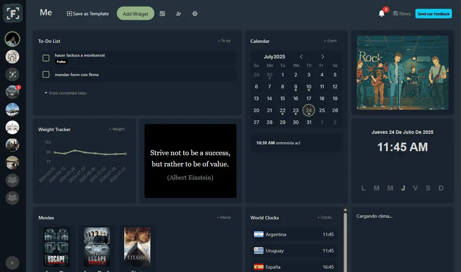461x272 pixels.
Task: Open the Escape Plan 2 movie poster
Action: click(x=97, y=247)
